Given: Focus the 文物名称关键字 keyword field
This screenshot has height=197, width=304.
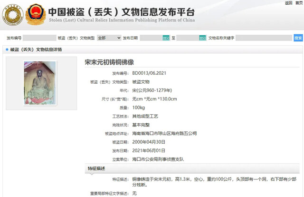Looking at the screenshot, I should (264, 38).
